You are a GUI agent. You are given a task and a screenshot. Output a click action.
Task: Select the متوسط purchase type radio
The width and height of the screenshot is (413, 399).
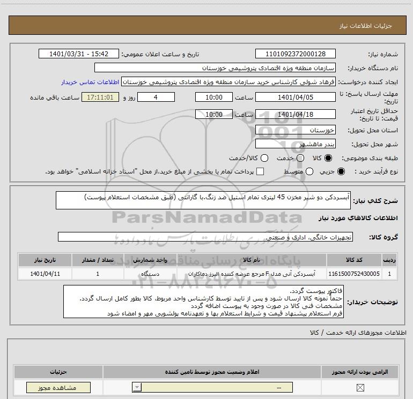[309, 171]
